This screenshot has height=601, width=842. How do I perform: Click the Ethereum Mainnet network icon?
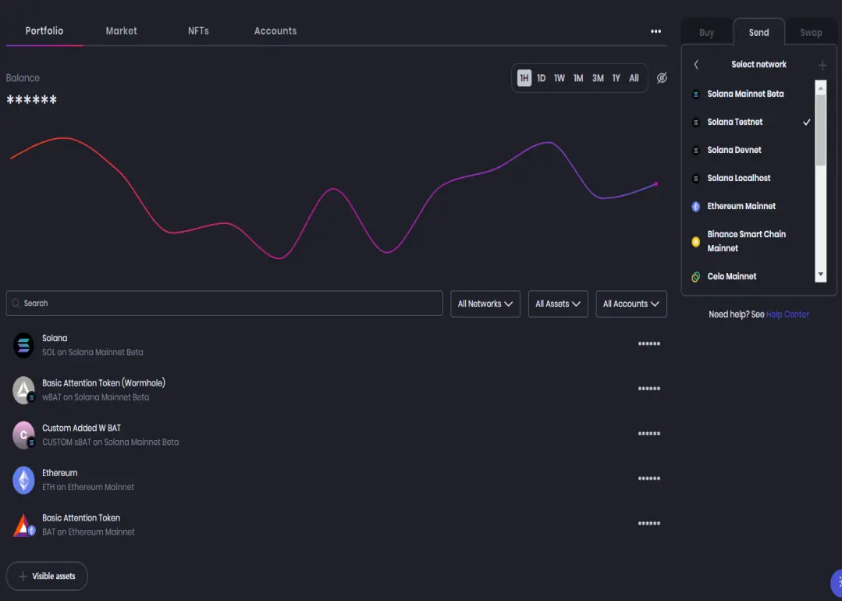pyautogui.click(x=695, y=207)
